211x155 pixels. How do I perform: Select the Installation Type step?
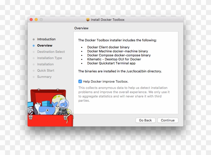click(49, 58)
